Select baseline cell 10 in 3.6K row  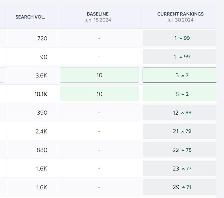(99, 75)
